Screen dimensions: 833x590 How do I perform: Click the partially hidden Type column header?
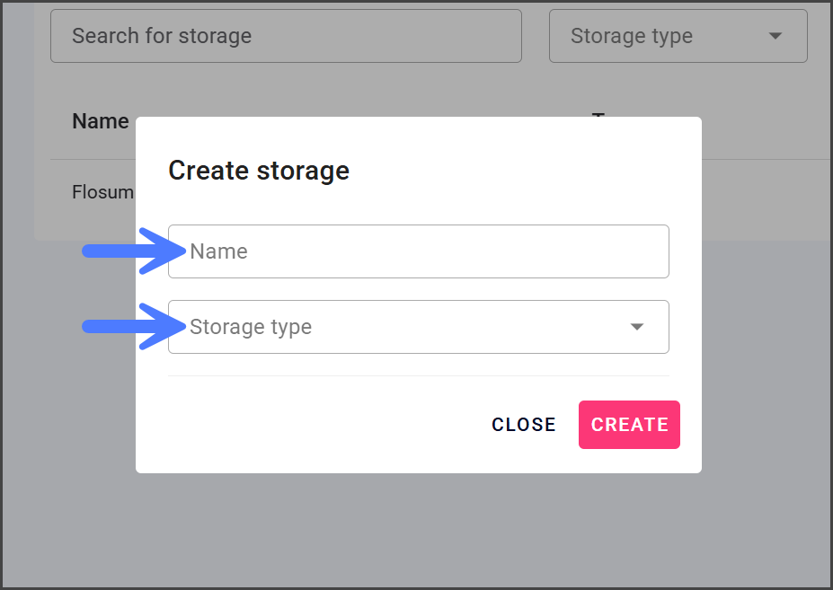(x=599, y=114)
